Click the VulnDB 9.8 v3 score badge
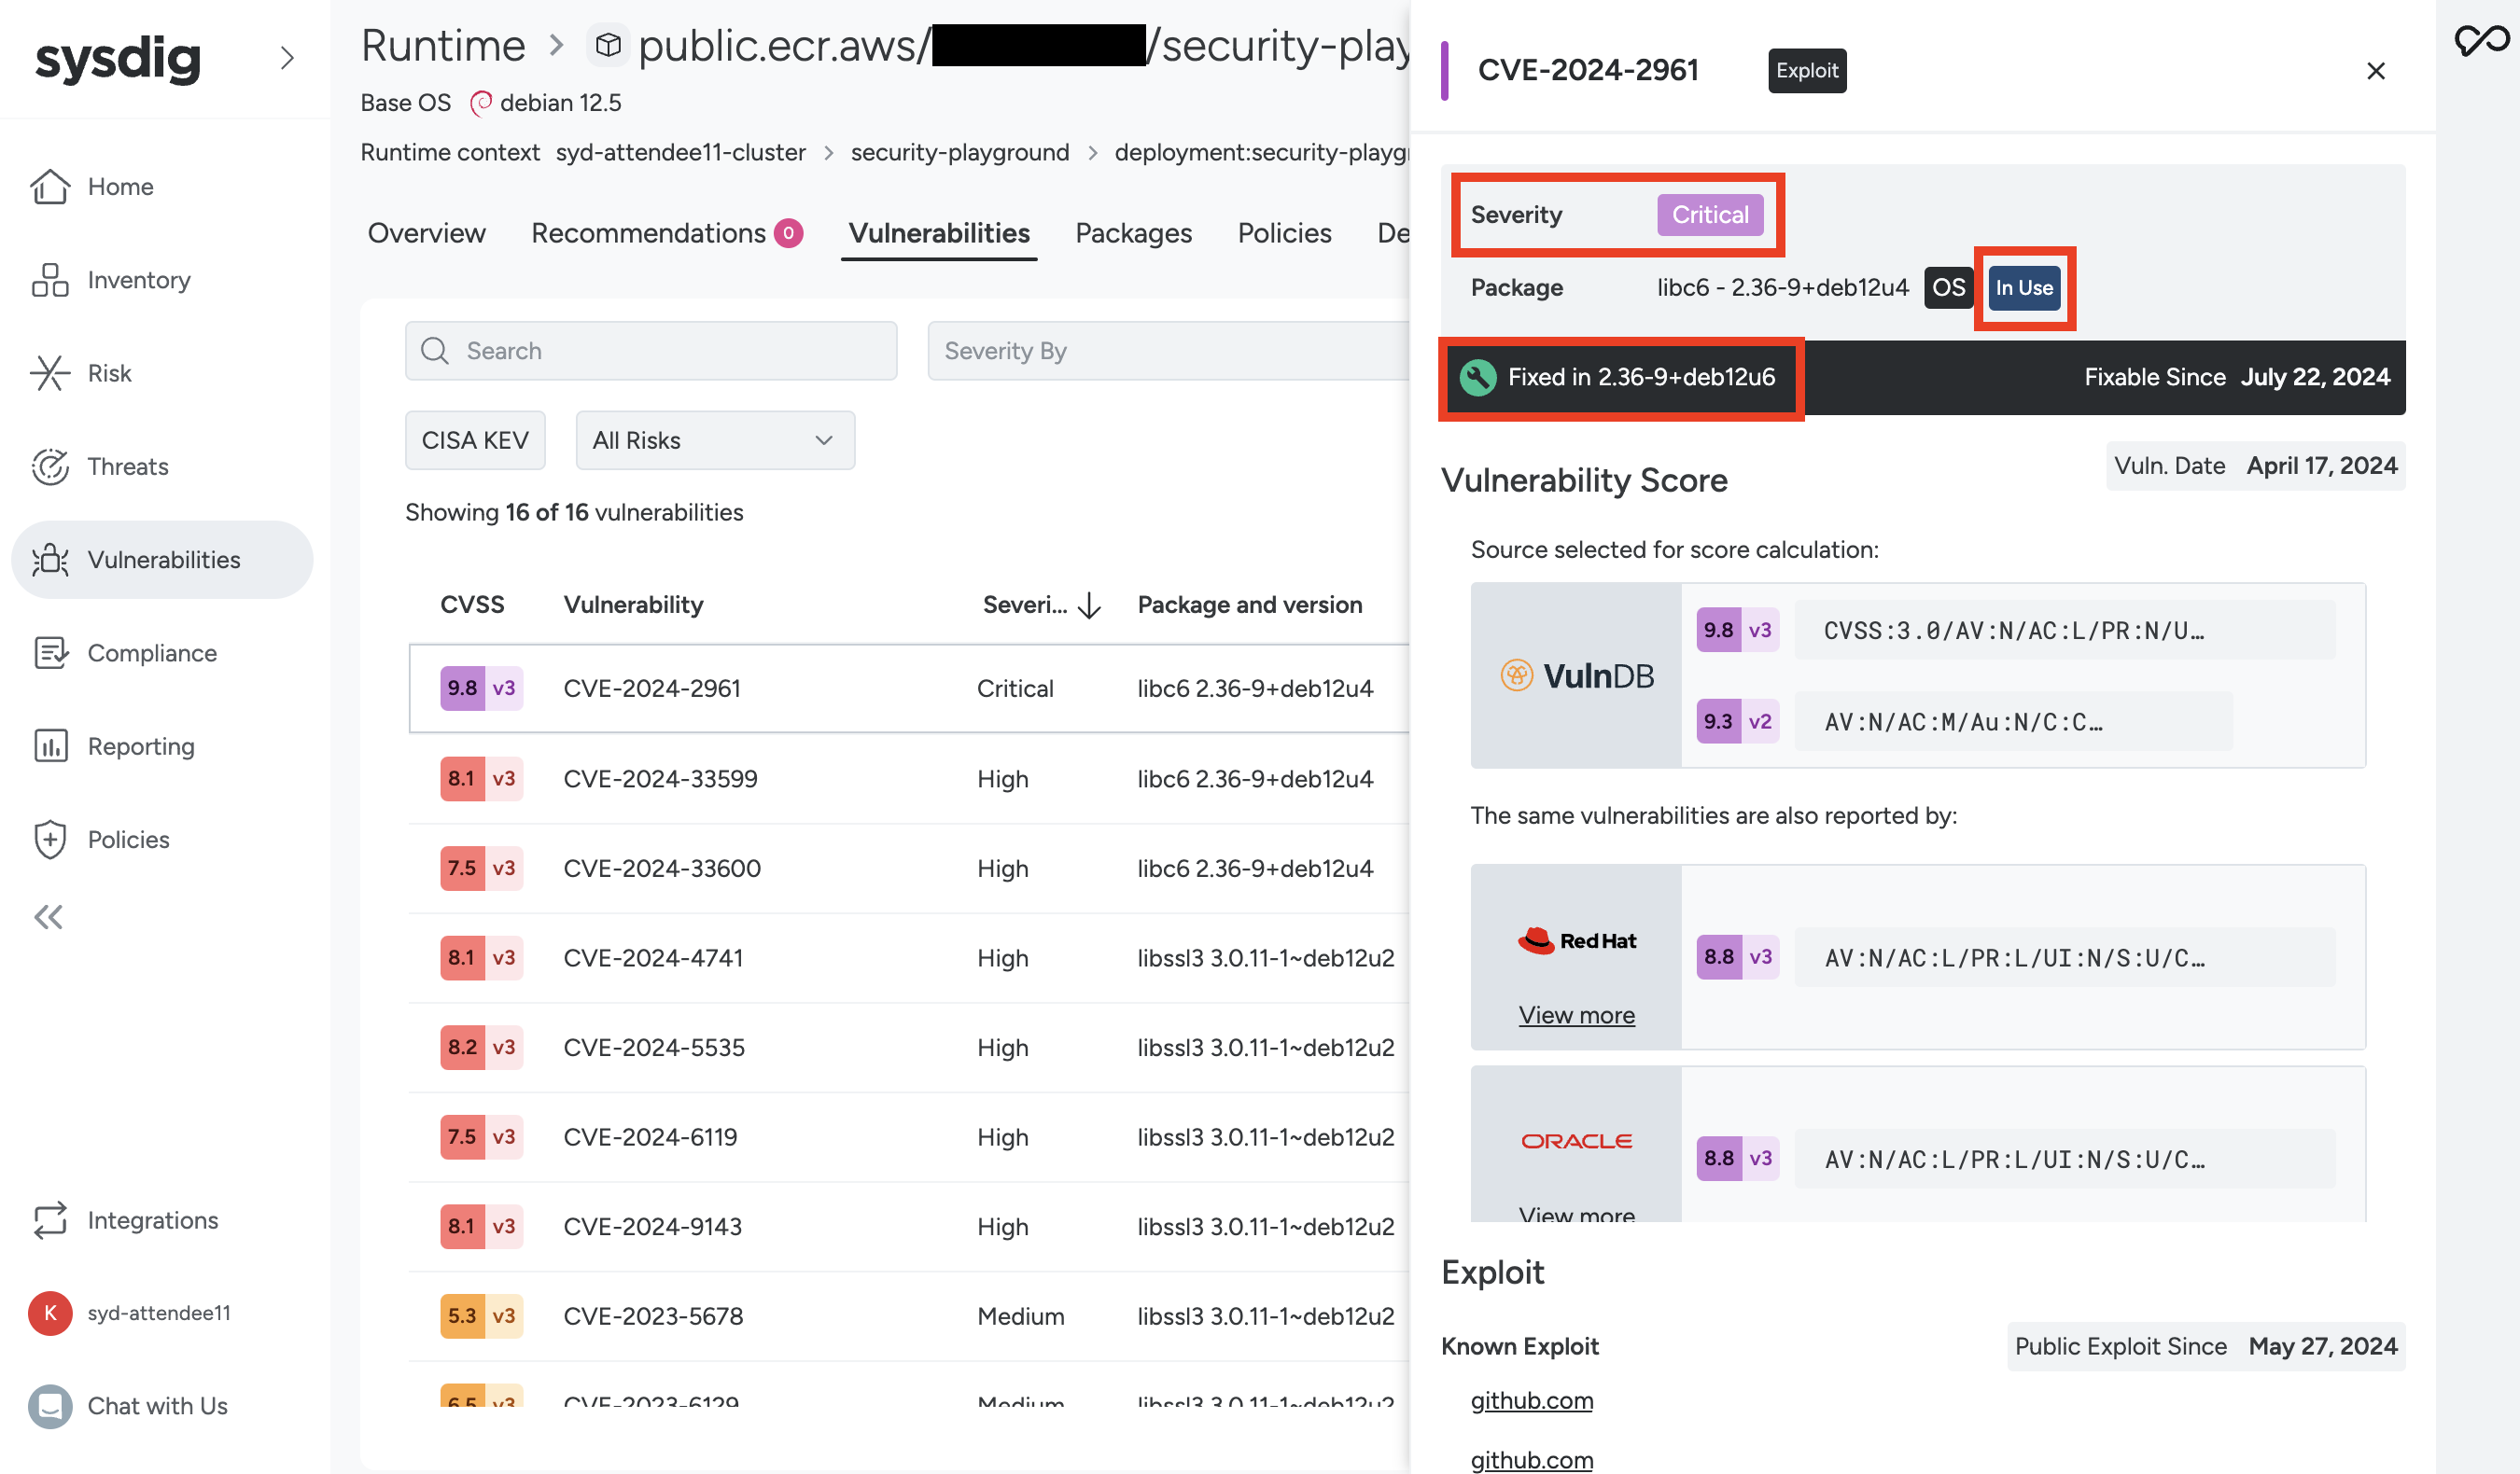The image size is (2520, 1474). (x=1737, y=630)
